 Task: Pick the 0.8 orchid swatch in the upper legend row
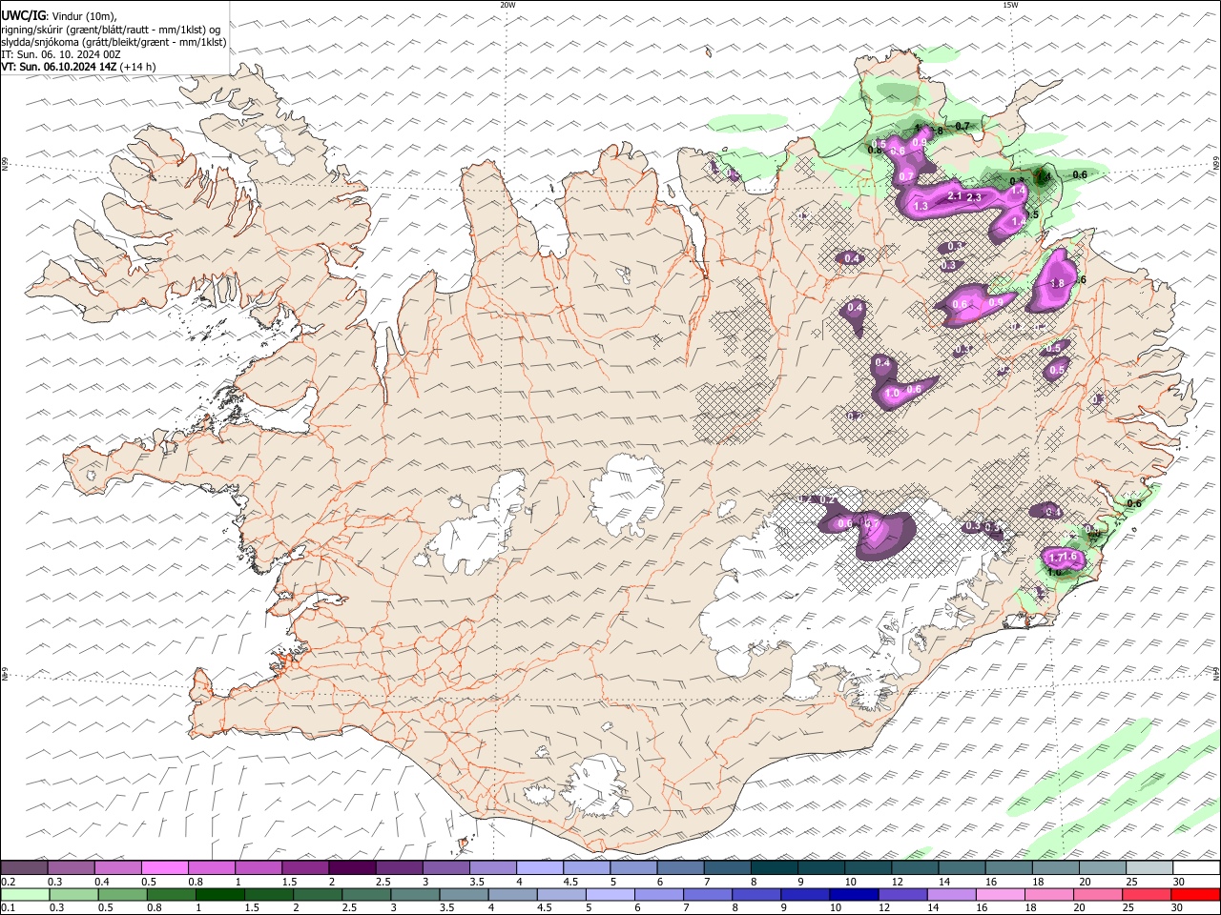click(x=212, y=867)
